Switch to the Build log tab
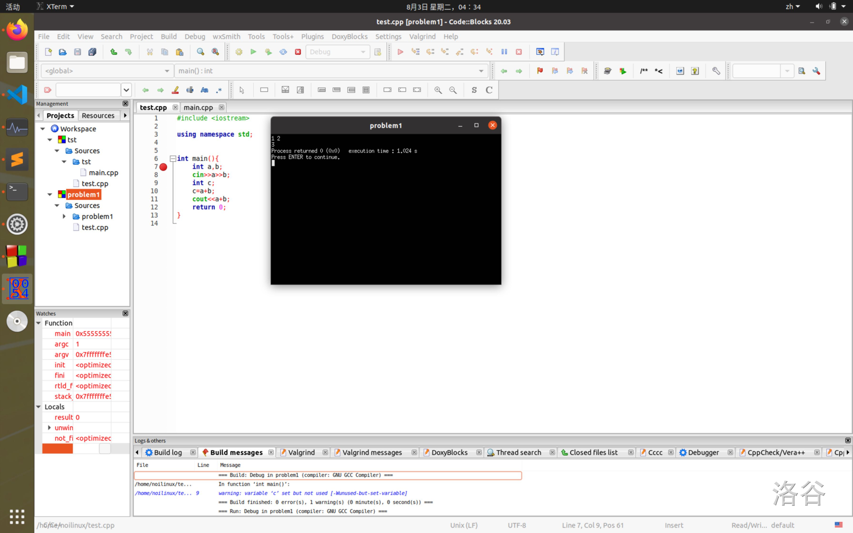Viewport: 853px width, 533px height. [168, 453]
